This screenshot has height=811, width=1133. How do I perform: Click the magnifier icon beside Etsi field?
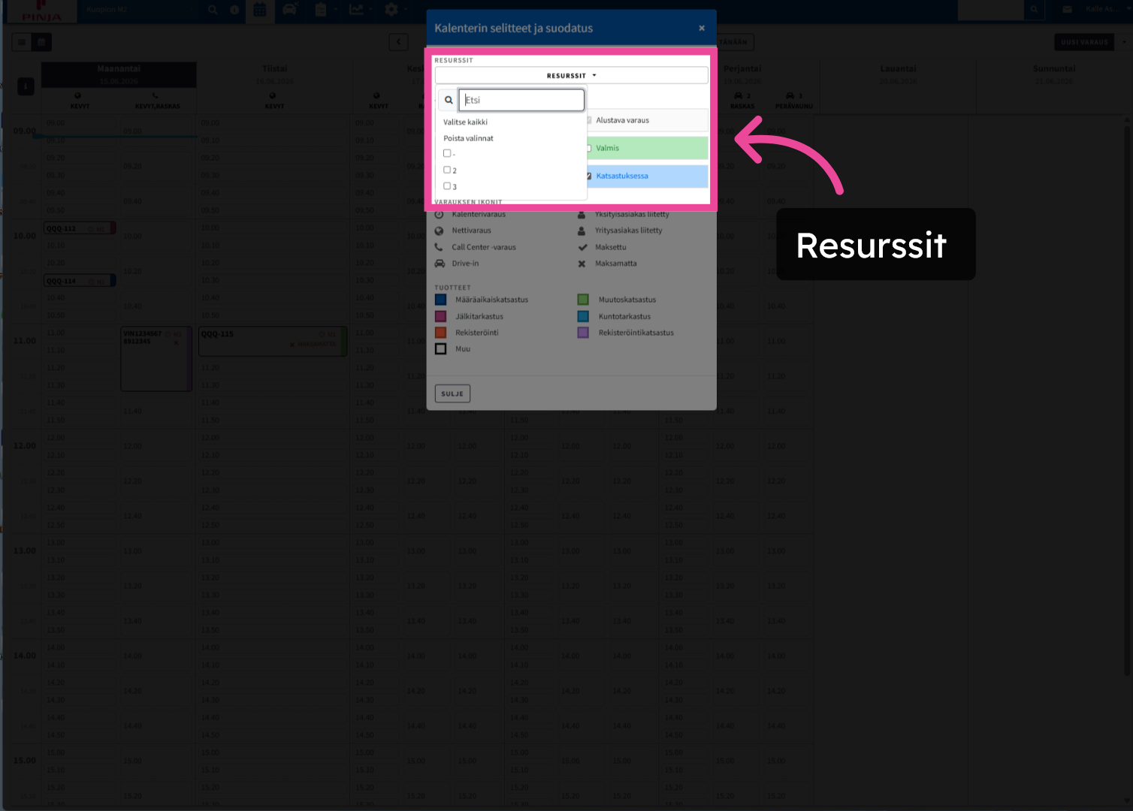tap(449, 100)
